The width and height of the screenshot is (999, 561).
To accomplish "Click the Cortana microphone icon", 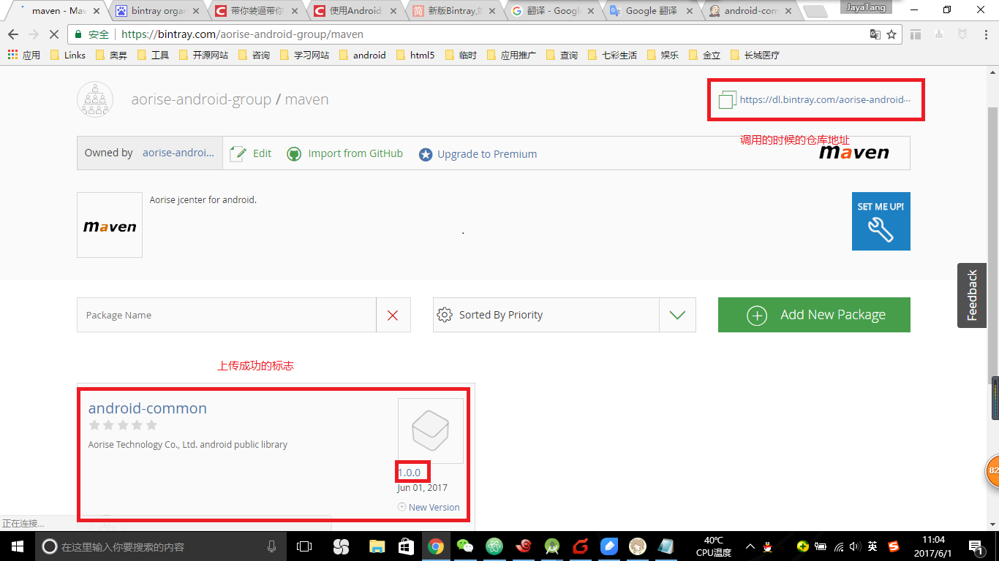I will tap(271, 546).
